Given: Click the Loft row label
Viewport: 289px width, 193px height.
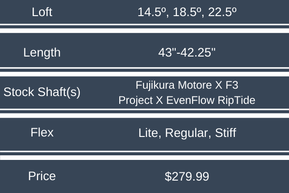Looking at the screenshot, I should click(x=42, y=12).
